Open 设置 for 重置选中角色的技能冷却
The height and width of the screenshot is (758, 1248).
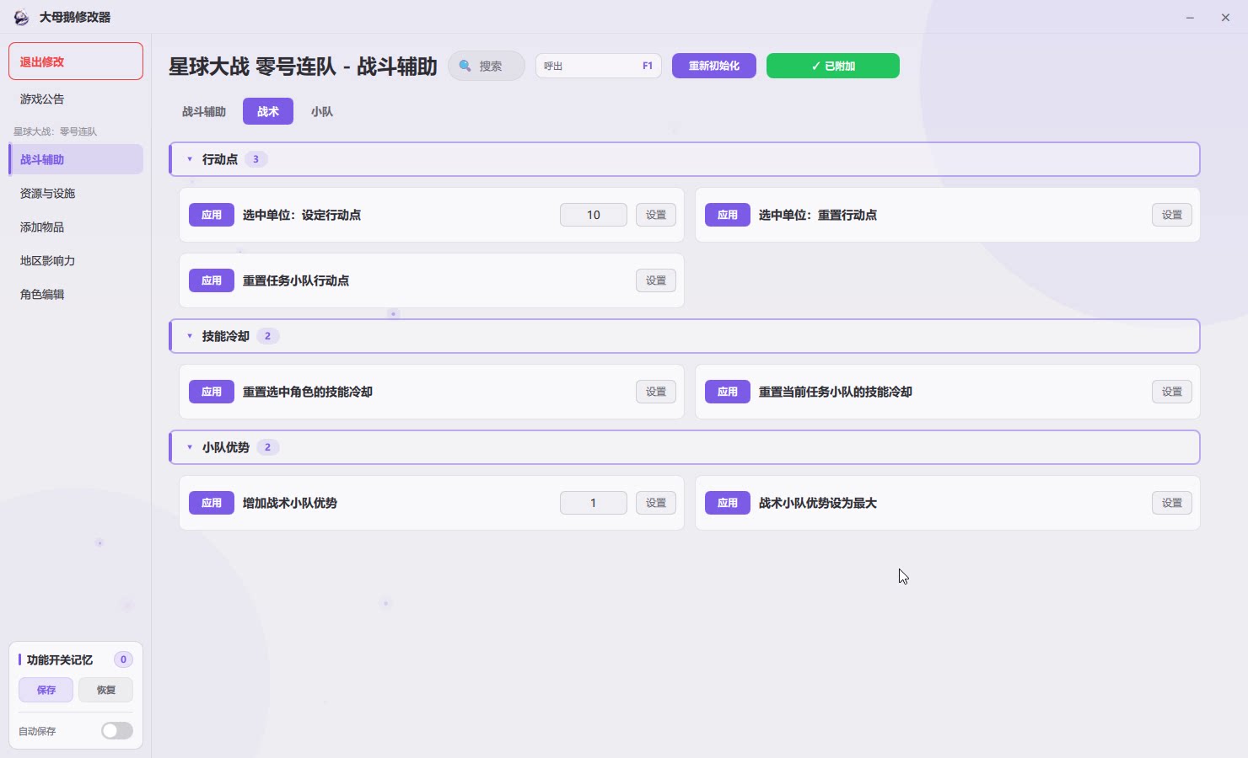(656, 392)
